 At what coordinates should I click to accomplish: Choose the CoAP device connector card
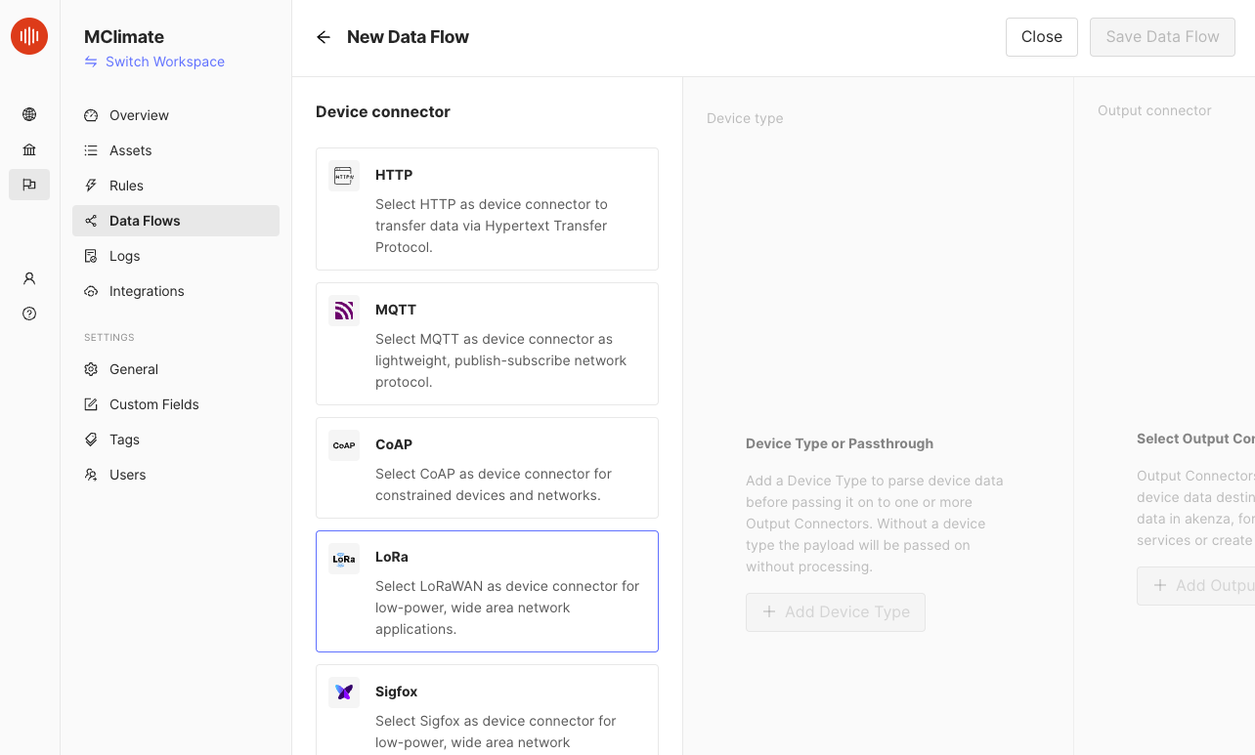[487, 468]
